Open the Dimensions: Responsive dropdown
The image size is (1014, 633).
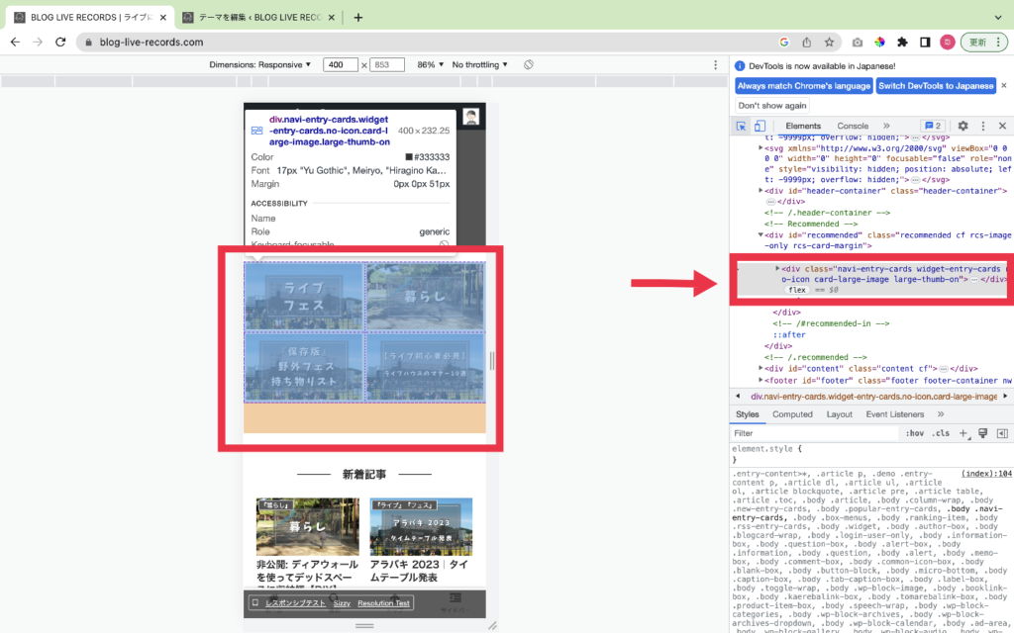tap(260, 64)
